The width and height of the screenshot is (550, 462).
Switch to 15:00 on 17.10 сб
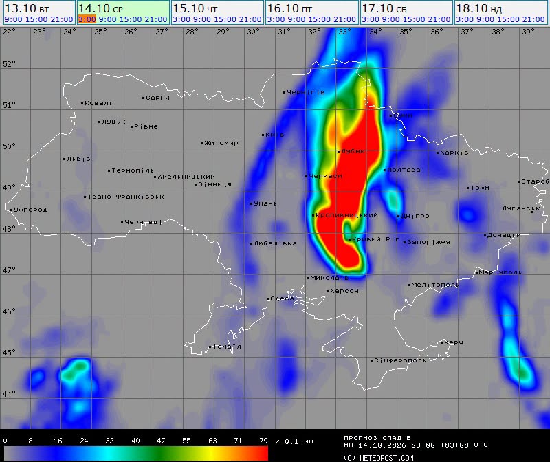point(414,19)
